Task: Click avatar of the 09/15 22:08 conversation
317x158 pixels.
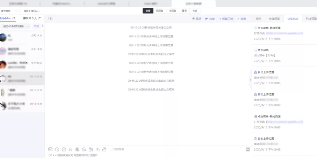Action: [x=3, y=78]
